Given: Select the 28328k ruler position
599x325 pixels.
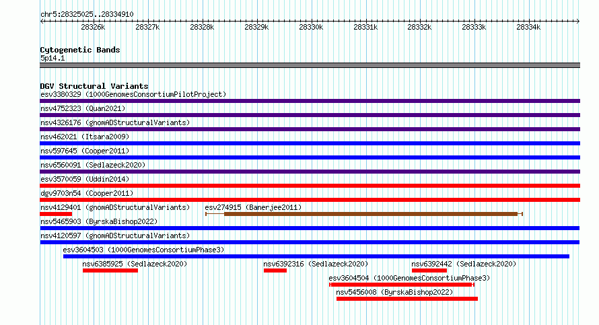Looking at the screenshot, I should 202,27.
